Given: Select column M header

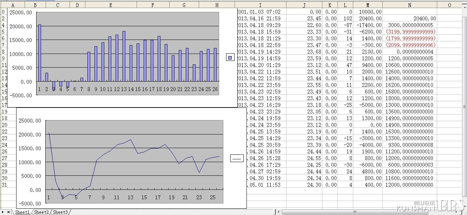Looking at the screenshot, I should click(x=368, y=5).
